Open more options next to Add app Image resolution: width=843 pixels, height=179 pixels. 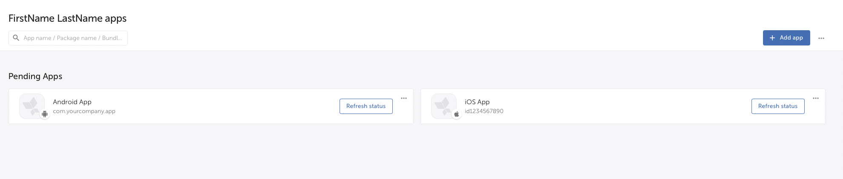point(821,38)
